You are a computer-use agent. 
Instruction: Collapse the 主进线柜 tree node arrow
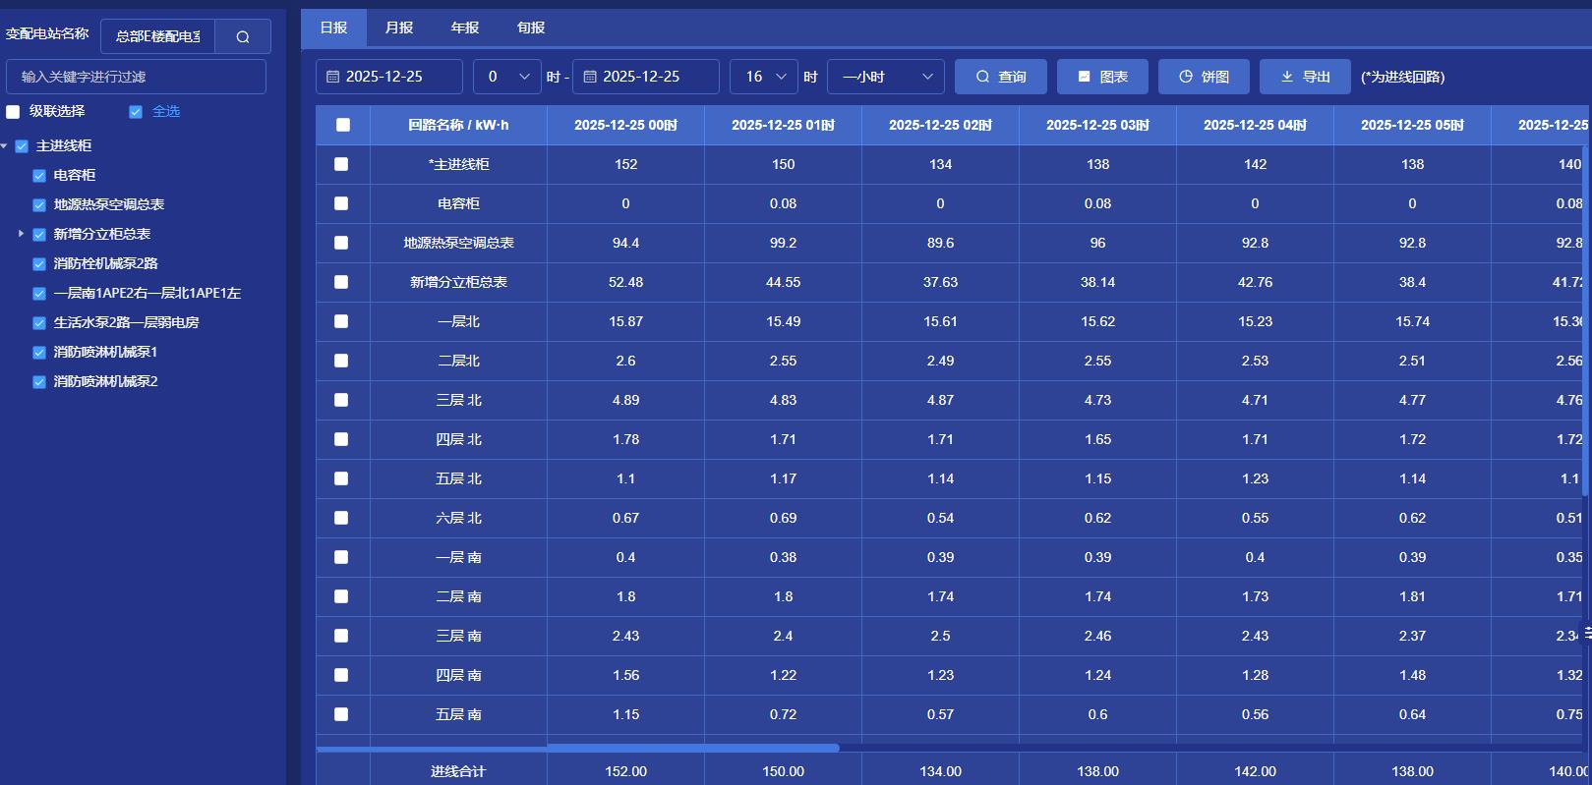[5, 146]
